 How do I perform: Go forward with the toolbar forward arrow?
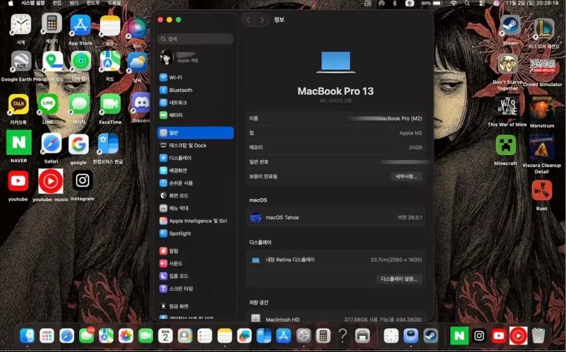(262, 20)
